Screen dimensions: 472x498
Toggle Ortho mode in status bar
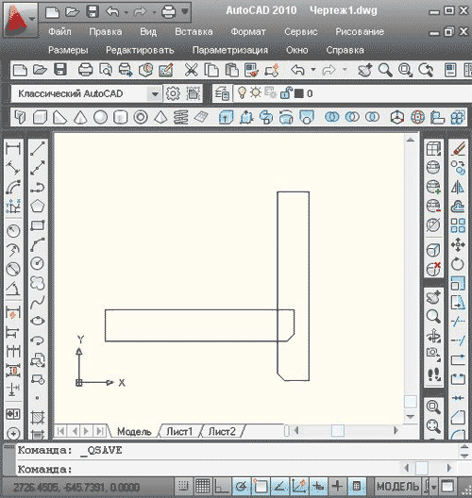222,486
